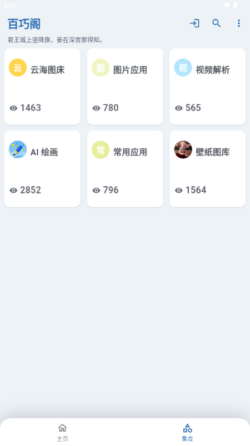Open the 云海图床 collection title
The width and height of the screenshot is (250, 446).
[48, 70]
